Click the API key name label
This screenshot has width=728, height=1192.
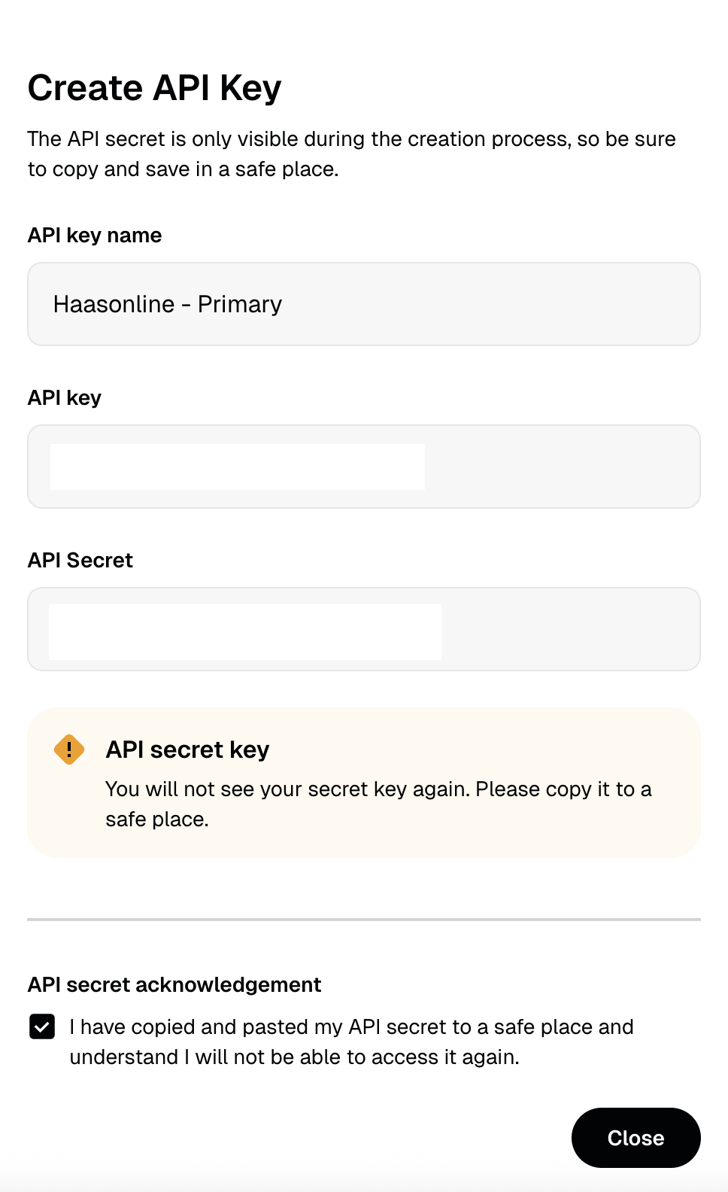(x=94, y=235)
